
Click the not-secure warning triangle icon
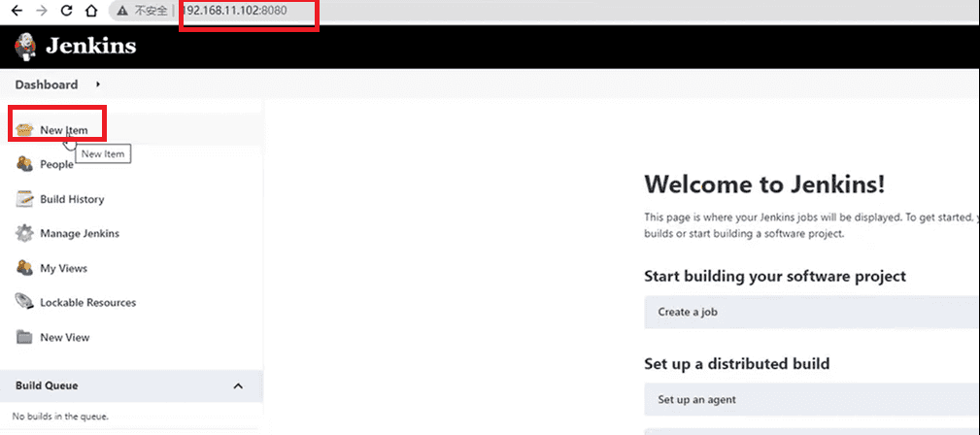(123, 11)
